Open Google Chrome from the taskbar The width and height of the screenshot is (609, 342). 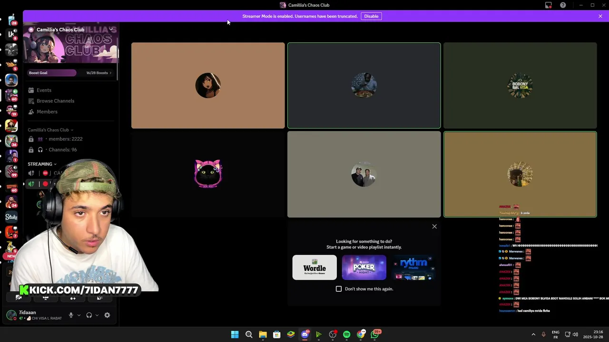point(361,334)
